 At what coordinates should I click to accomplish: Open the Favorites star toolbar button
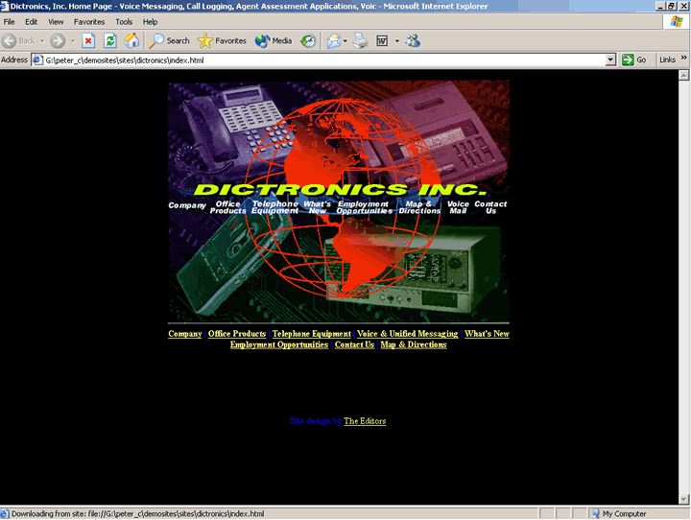click(x=222, y=41)
